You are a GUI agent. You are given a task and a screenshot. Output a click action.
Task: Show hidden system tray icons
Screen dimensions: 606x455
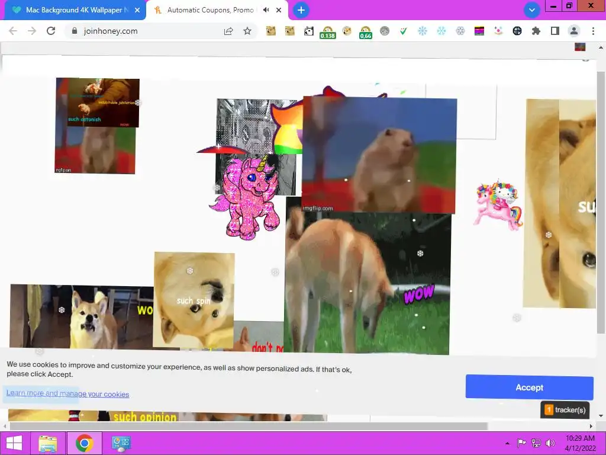click(x=507, y=443)
